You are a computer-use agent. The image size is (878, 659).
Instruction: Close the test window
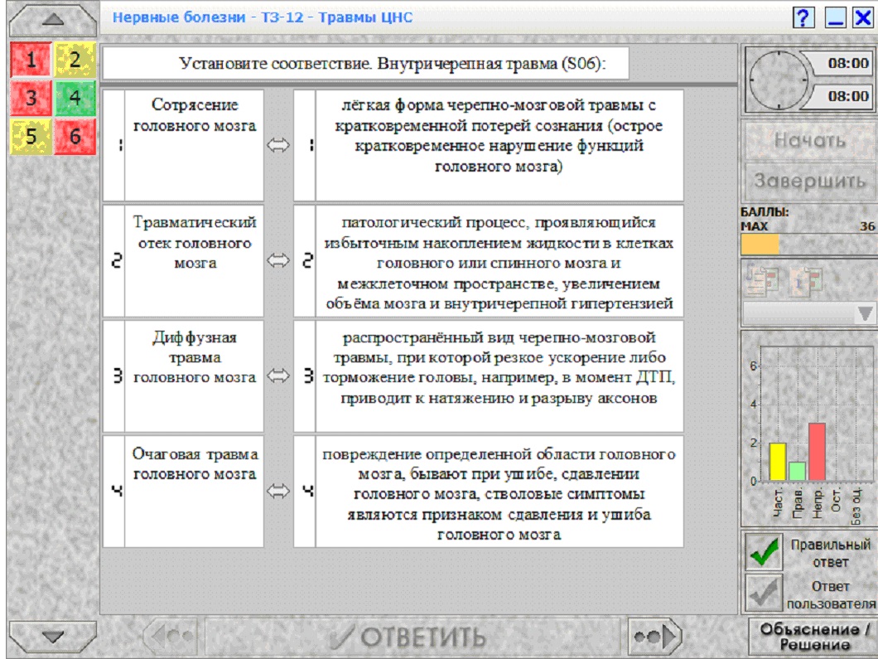pyautogui.click(x=863, y=18)
